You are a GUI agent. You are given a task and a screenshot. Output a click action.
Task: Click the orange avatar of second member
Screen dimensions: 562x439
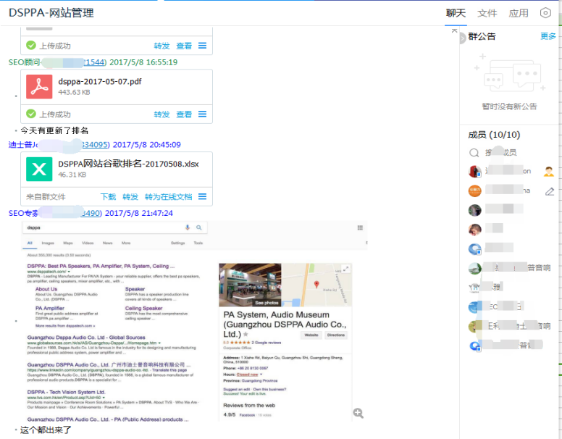click(x=475, y=191)
